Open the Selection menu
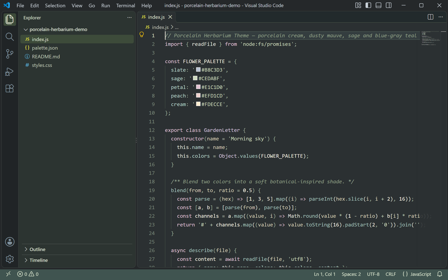Viewport: 448px width, 280px height. pos(55,6)
